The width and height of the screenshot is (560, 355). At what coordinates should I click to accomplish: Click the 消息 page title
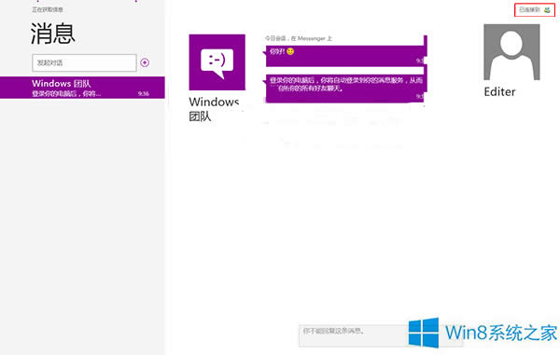53,34
